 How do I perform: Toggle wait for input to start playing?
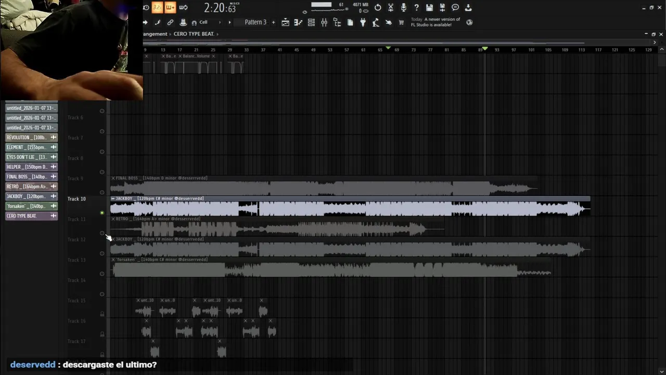170,7
